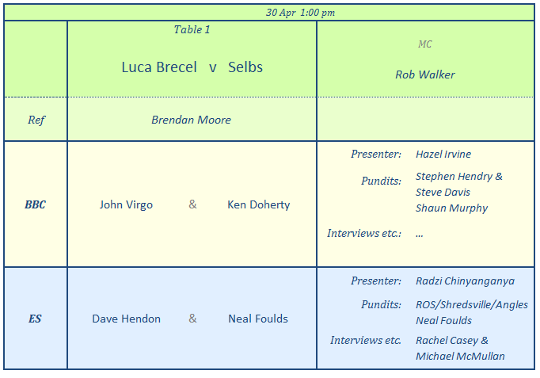
Task: Select the Ref row label
Action: pyautogui.click(x=36, y=120)
